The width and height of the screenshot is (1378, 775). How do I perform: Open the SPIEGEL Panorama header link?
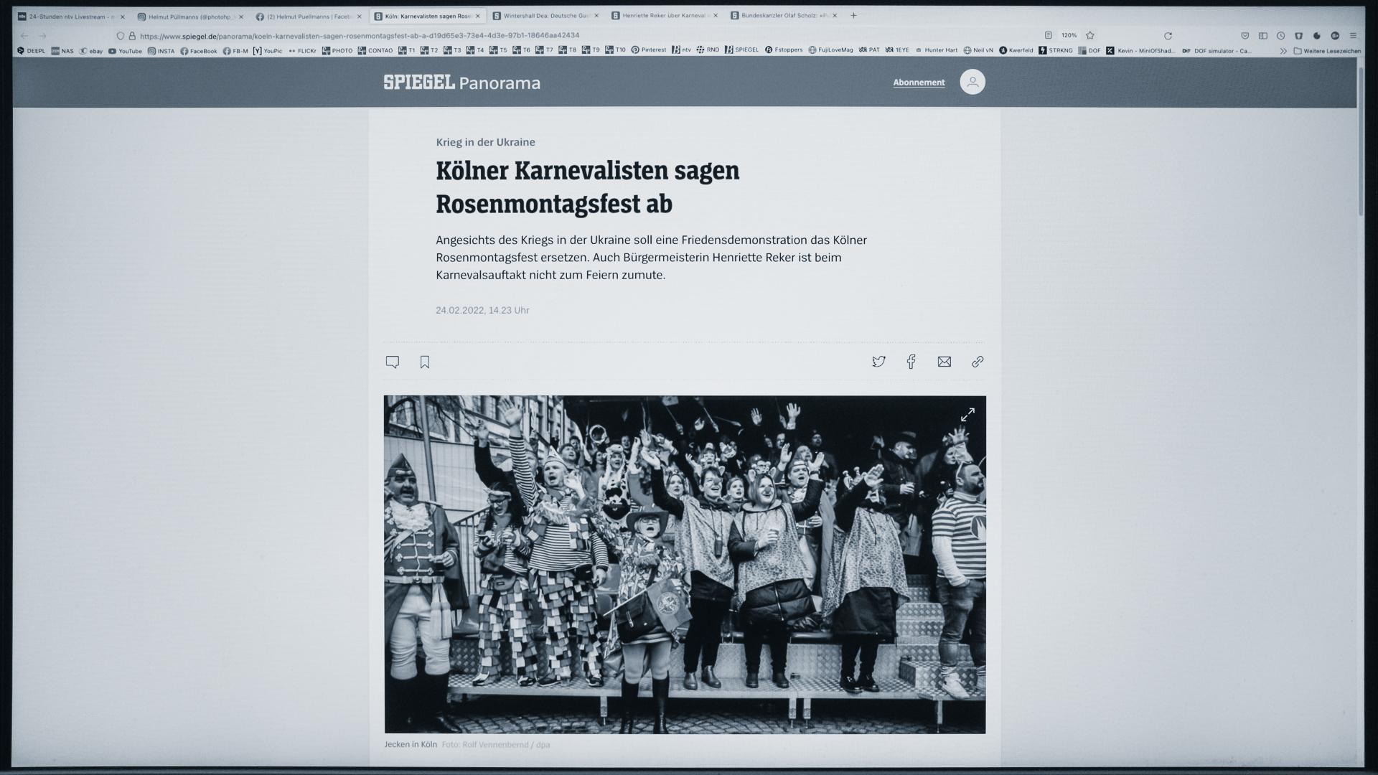tap(461, 83)
